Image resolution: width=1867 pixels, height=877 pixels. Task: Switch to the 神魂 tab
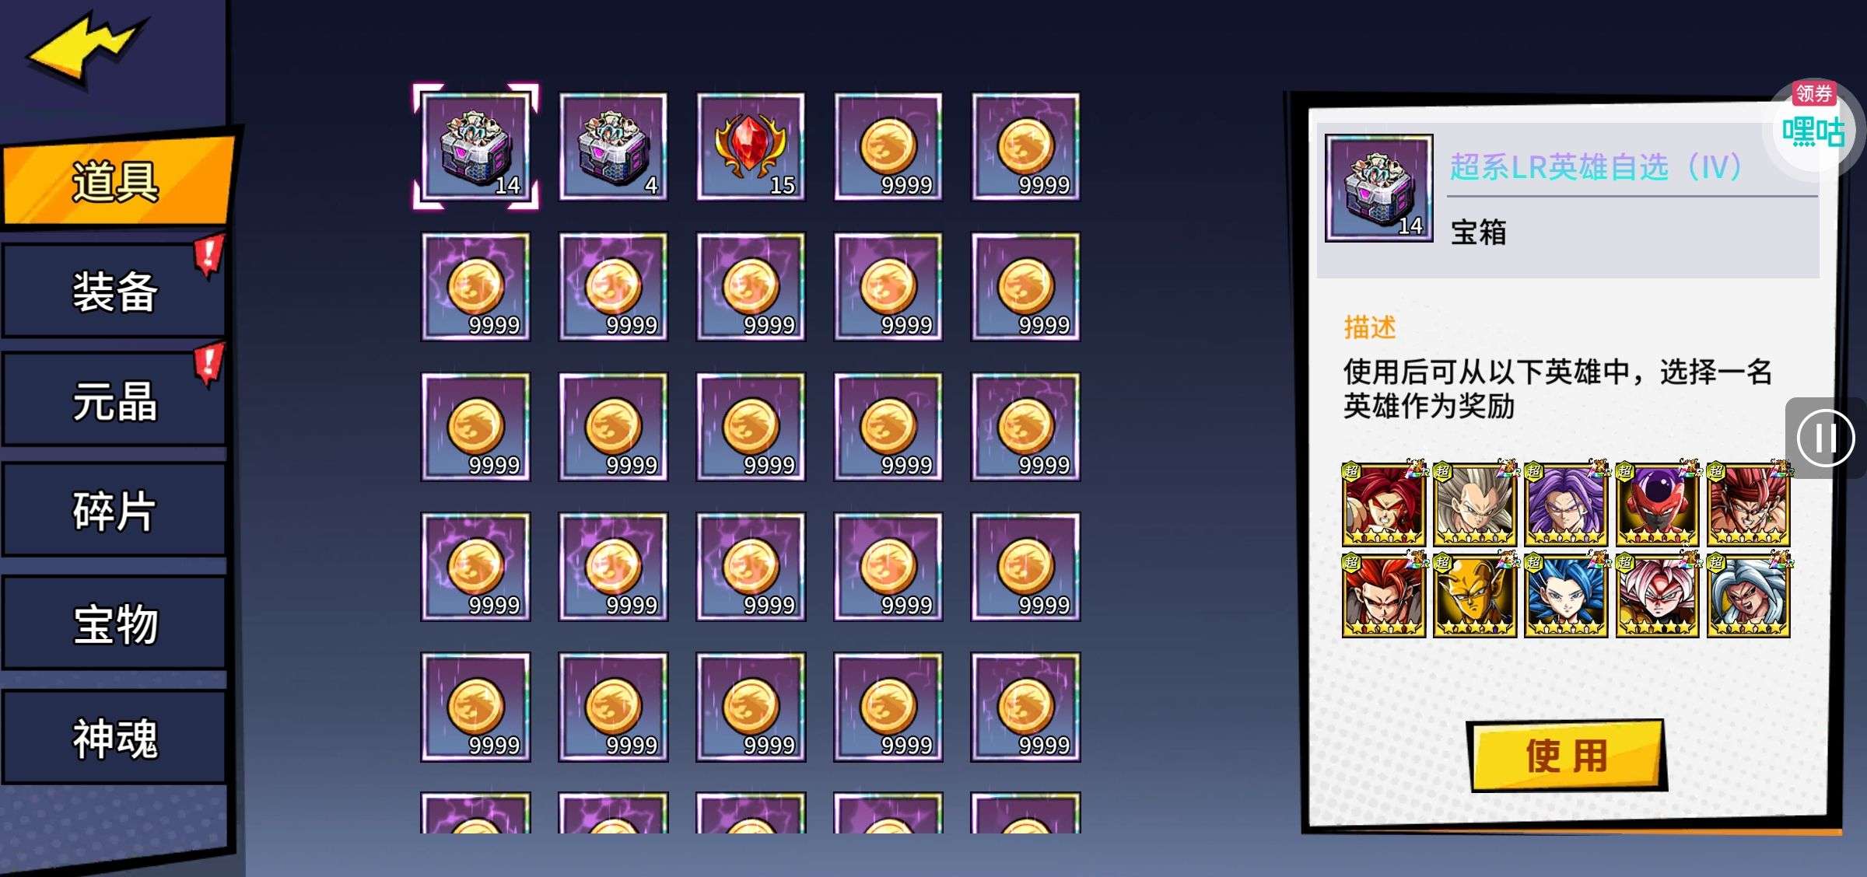(115, 737)
